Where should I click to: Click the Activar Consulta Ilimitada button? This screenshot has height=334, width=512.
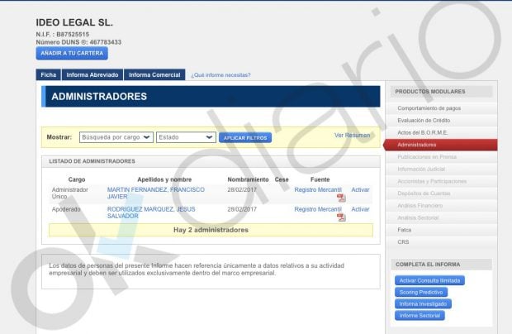(429, 280)
